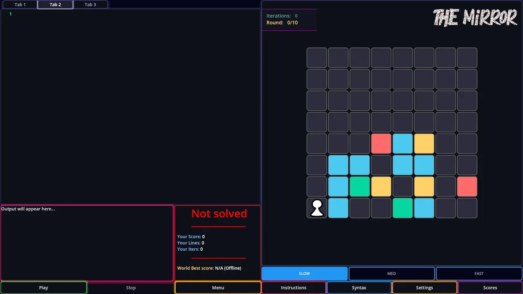Click the red tile left of the blue tile
The width and height of the screenshot is (523, 294).
click(381, 144)
